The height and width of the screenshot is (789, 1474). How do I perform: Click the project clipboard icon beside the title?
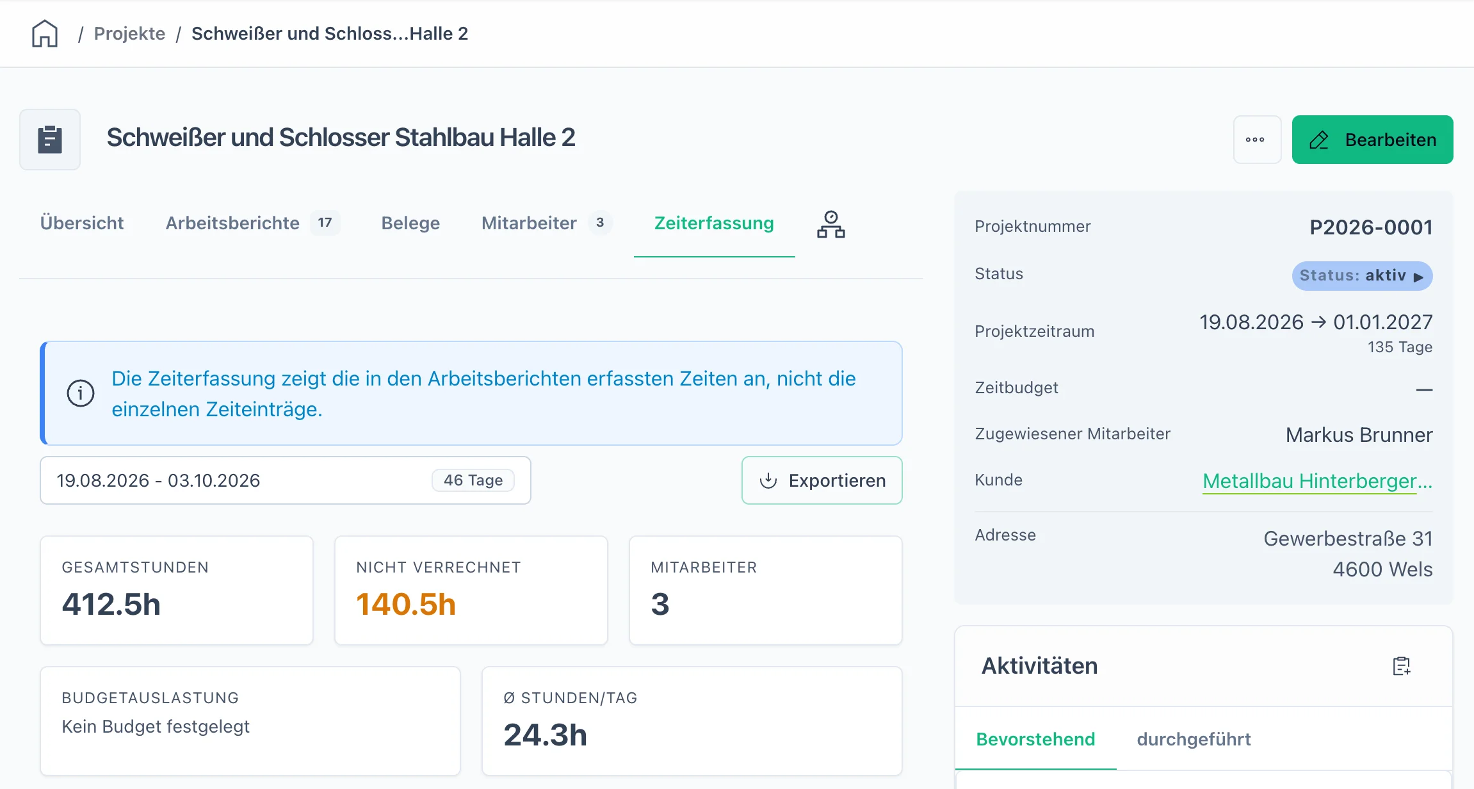(x=50, y=140)
